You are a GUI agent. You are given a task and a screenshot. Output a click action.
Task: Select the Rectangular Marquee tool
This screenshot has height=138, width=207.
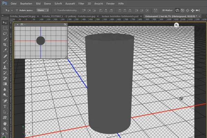pos(5,28)
